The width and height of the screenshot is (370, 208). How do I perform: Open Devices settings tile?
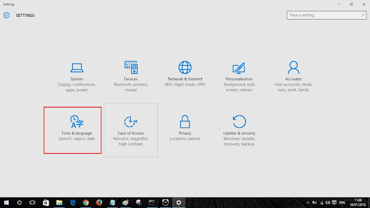pyautogui.click(x=131, y=77)
